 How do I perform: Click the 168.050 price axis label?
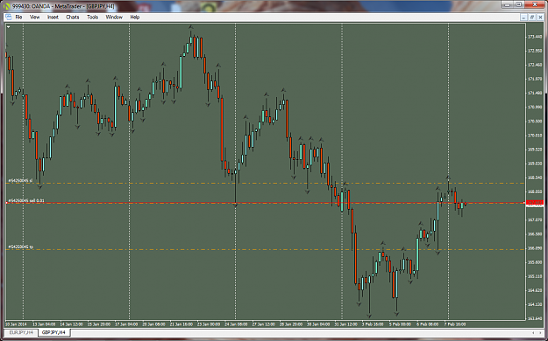[535, 191]
